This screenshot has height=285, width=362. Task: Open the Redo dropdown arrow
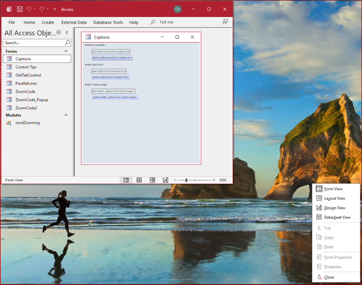tap(47, 9)
